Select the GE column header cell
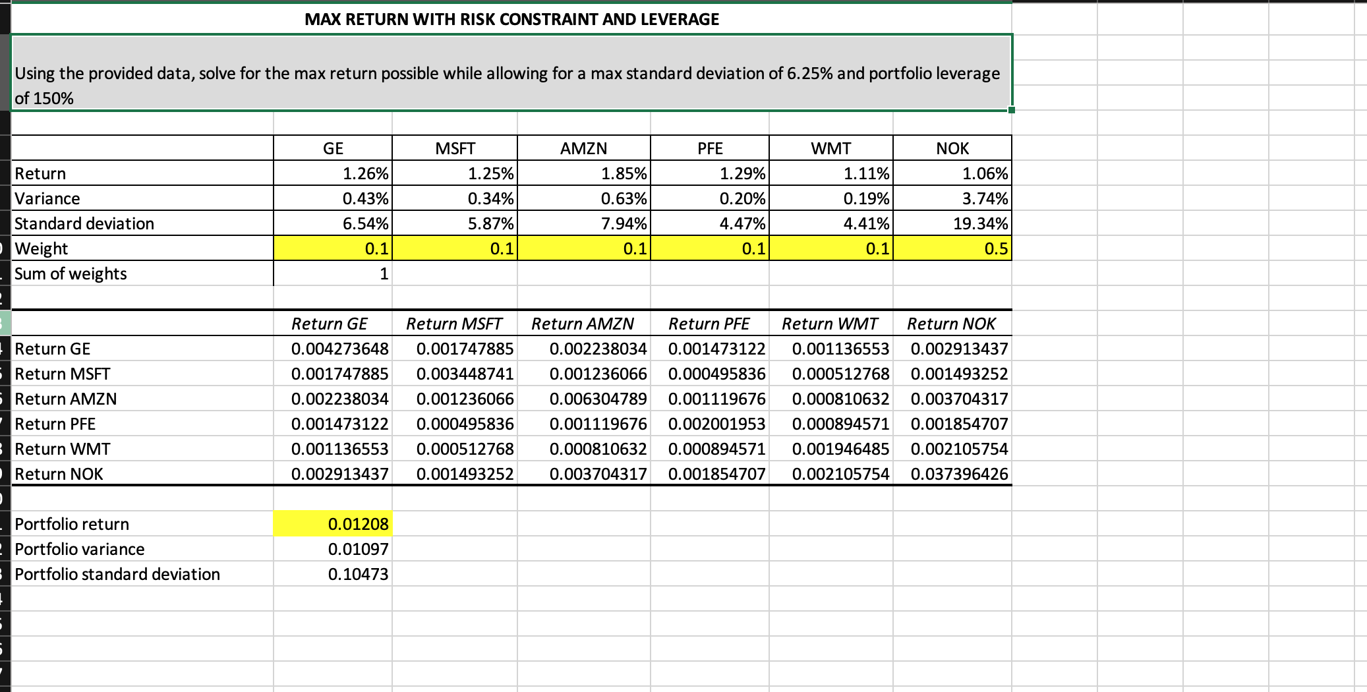1367x692 pixels. click(332, 148)
